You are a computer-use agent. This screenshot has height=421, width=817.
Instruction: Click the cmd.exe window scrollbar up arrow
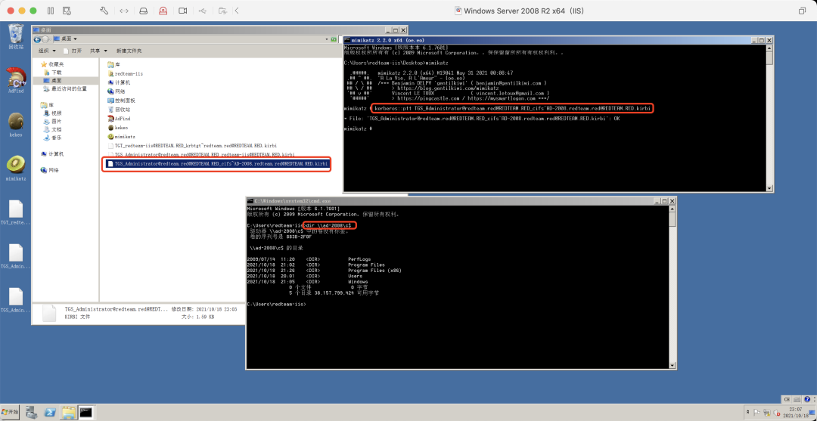(x=673, y=209)
